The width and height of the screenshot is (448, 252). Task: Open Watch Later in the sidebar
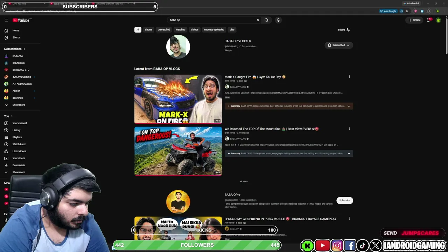tap(19, 144)
